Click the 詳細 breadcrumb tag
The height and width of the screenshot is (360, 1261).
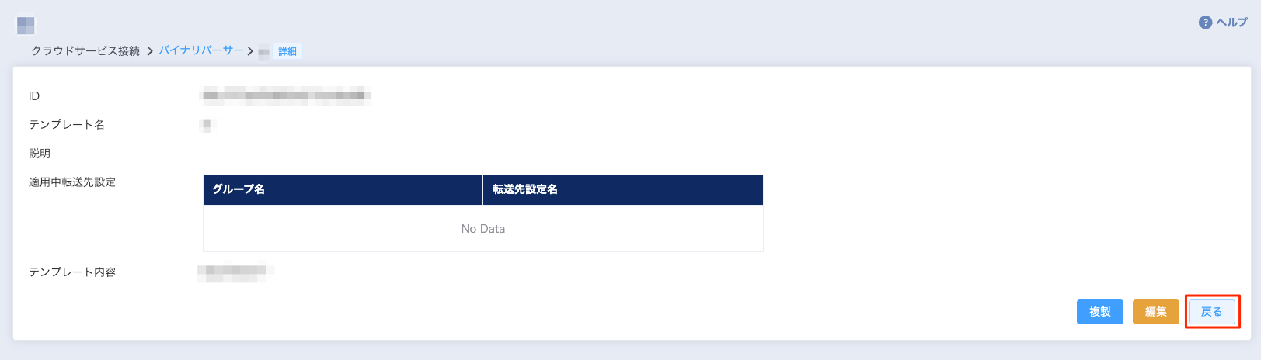pyautogui.click(x=287, y=52)
